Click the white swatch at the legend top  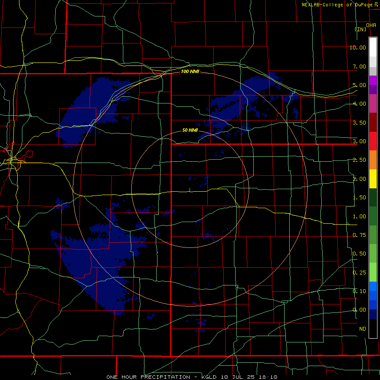[373, 47]
